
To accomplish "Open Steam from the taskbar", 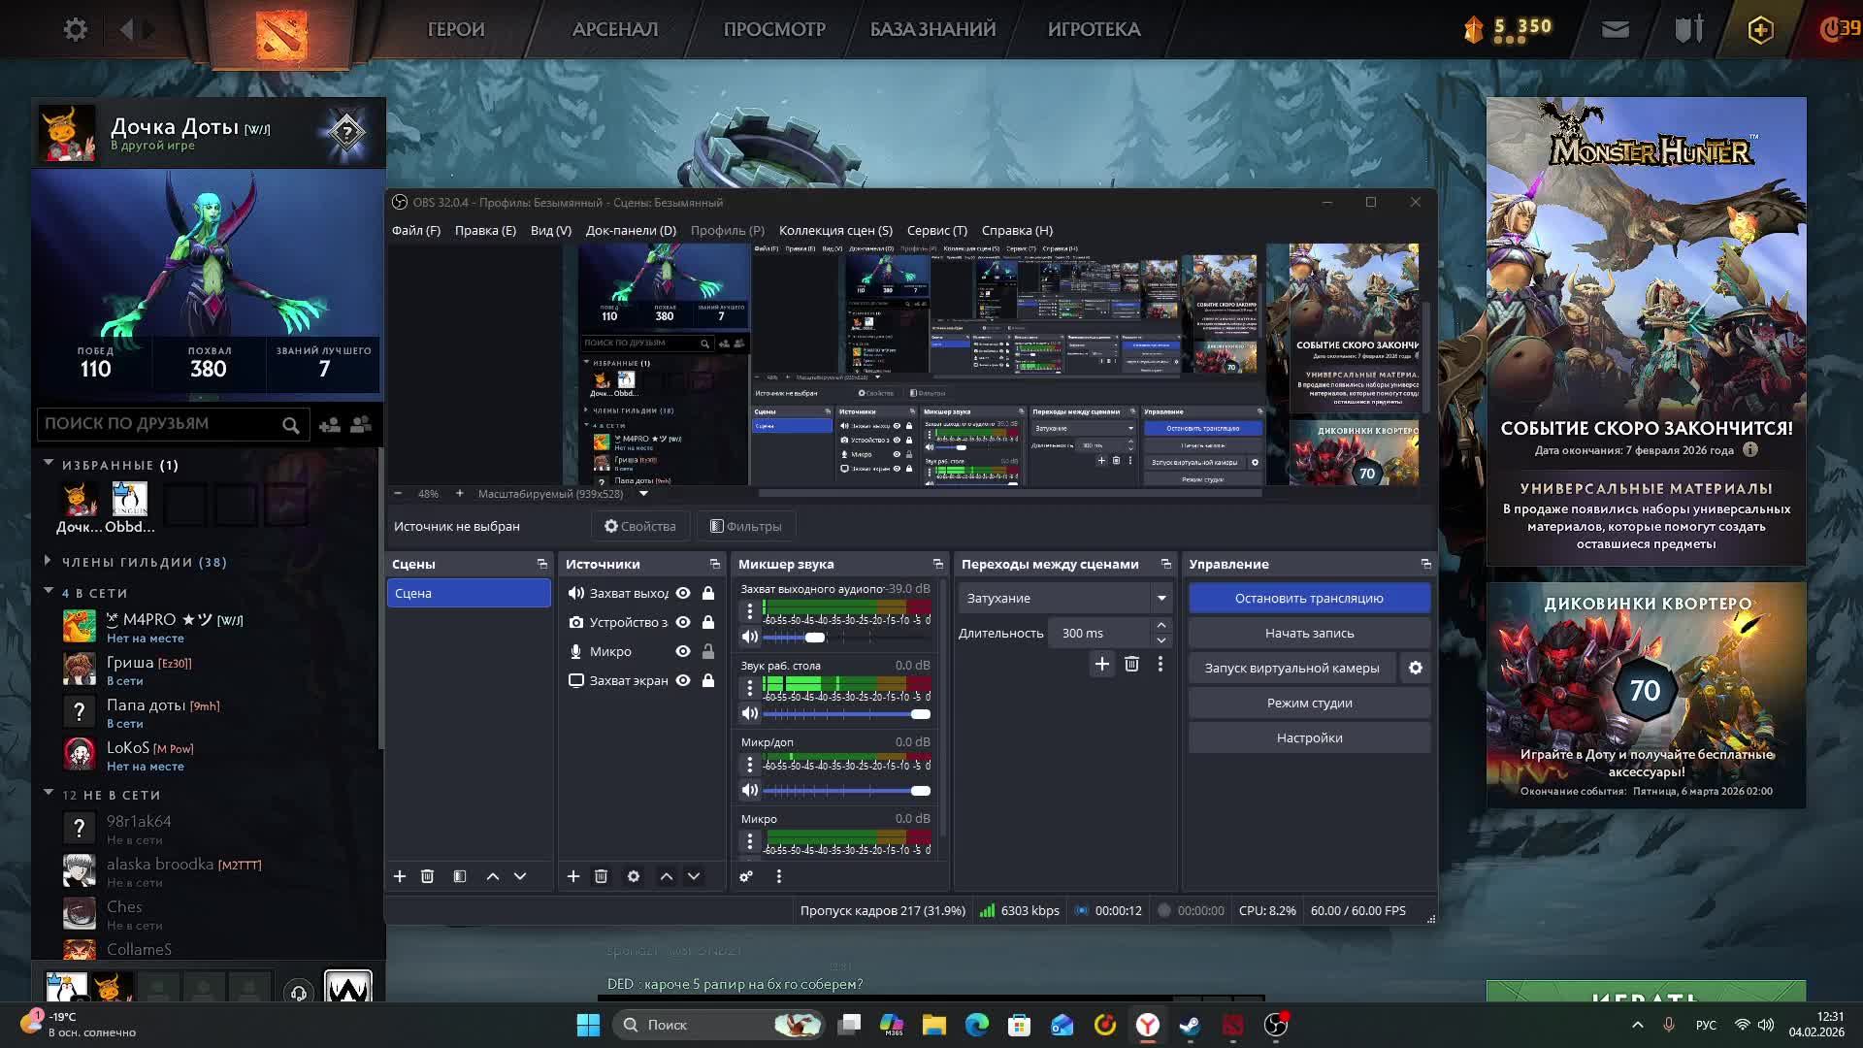I will click(x=1190, y=1025).
